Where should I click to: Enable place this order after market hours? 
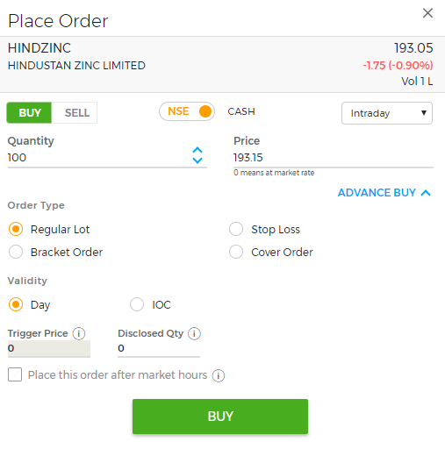15,374
